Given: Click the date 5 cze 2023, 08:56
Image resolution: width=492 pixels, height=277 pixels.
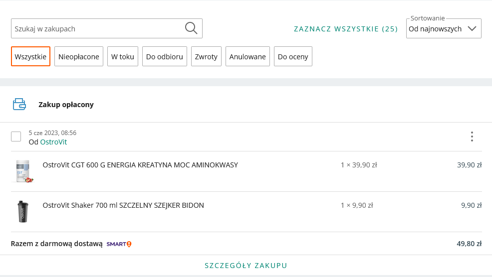Looking at the screenshot, I should click(x=52, y=133).
